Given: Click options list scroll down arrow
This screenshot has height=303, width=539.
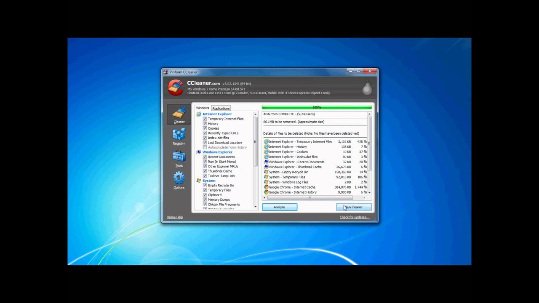Looking at the screenshot, I should (x=255, y=207).
